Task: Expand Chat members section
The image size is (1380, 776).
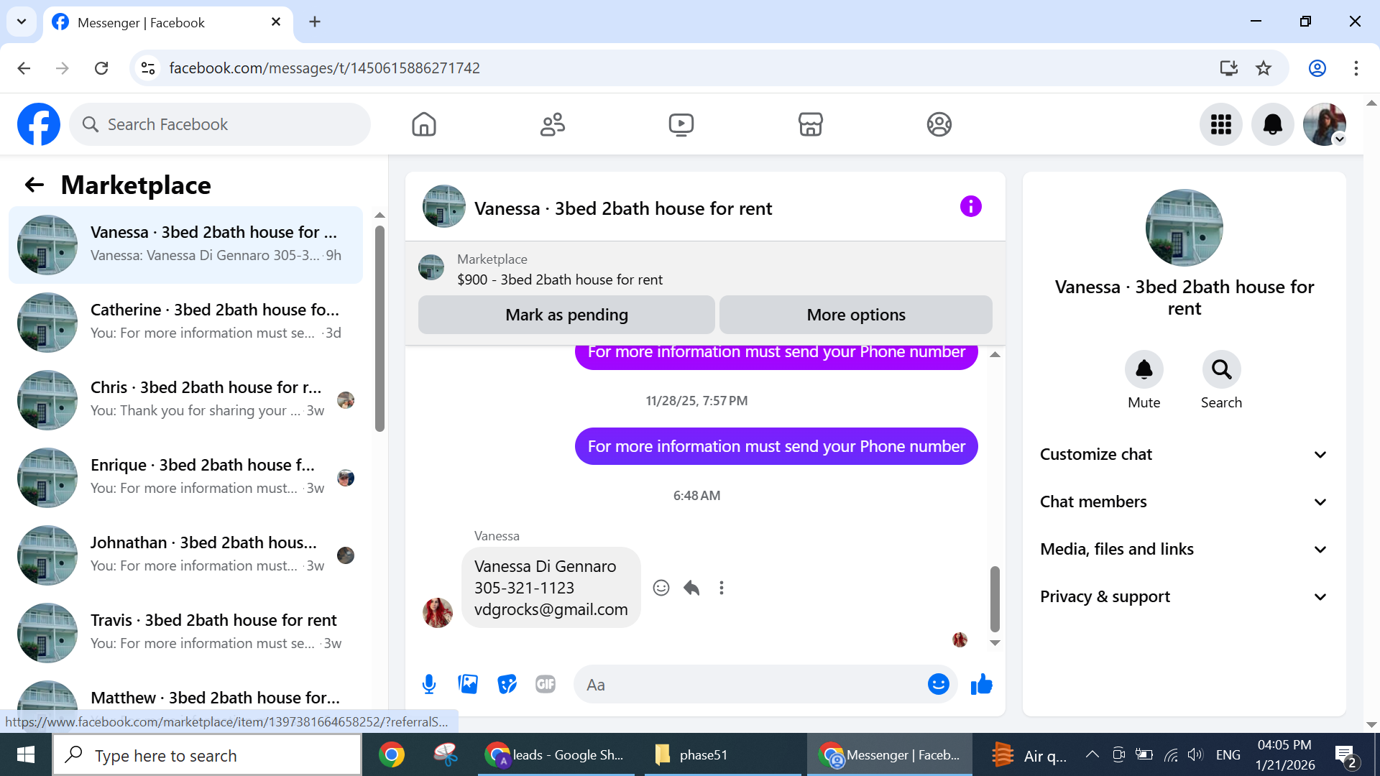Action: pyautogui.click(x=1184, y=502)
